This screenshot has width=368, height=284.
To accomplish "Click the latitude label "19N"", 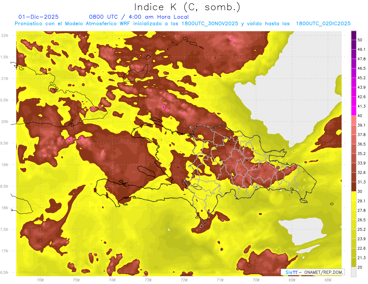I will [x=5, y=165].
